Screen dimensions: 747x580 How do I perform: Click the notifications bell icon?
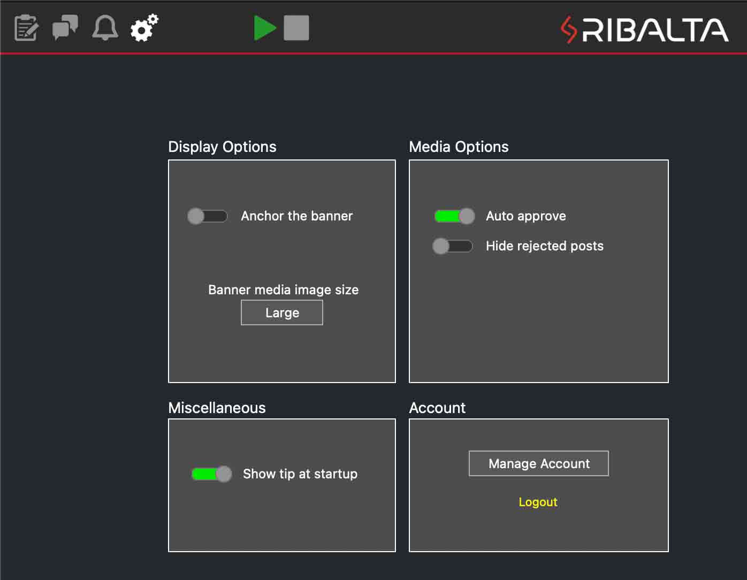105,28
